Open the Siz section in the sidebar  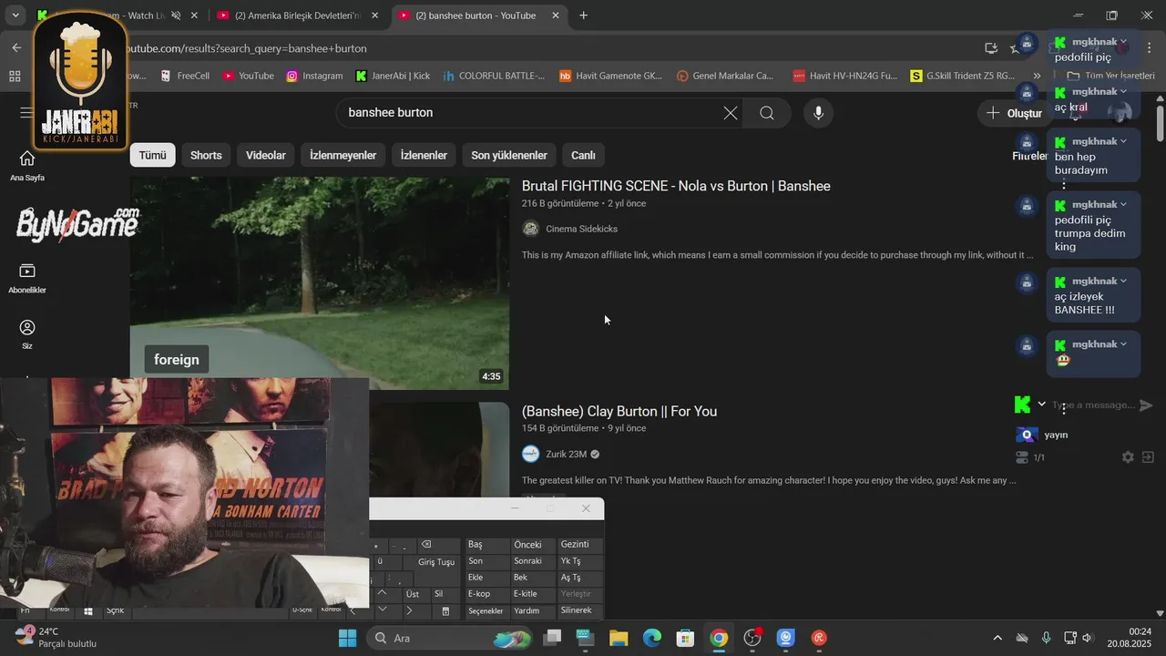tap(27, 334)
